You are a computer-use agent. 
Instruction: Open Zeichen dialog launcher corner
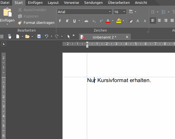[148, 32]
